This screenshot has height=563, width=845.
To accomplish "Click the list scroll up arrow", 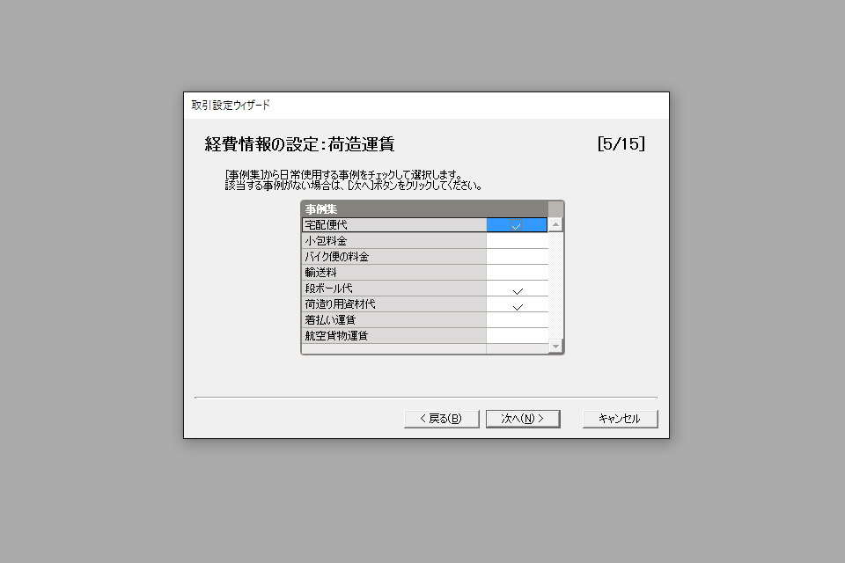I will (555, 224).
